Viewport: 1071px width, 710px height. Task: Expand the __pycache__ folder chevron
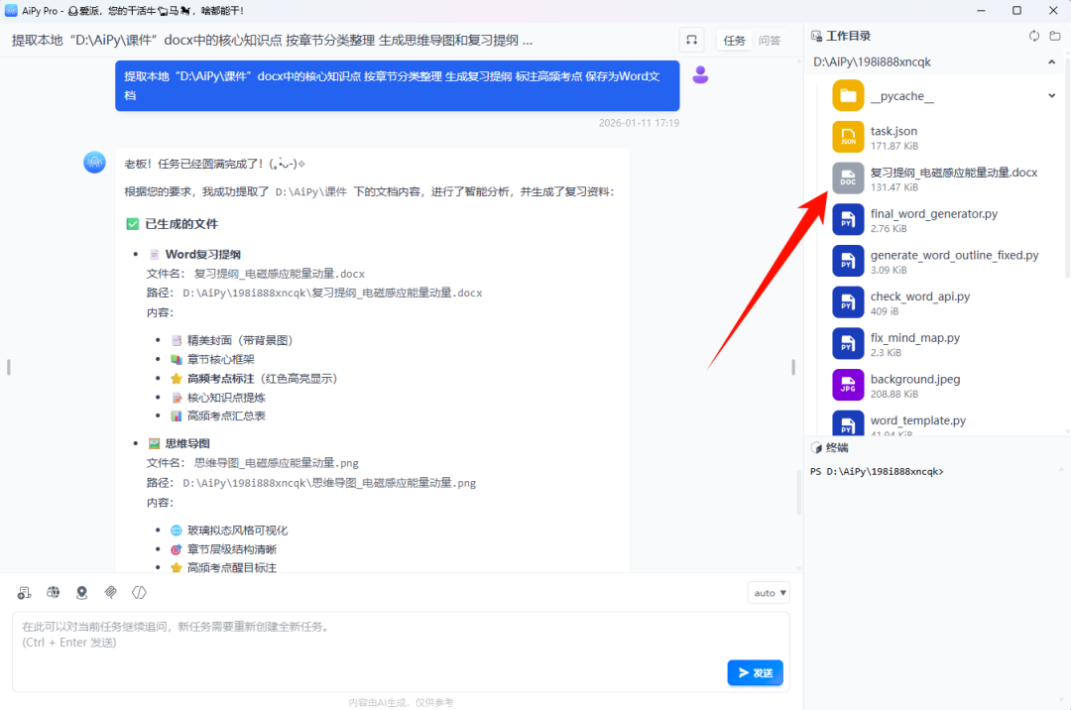[1052, 95]
